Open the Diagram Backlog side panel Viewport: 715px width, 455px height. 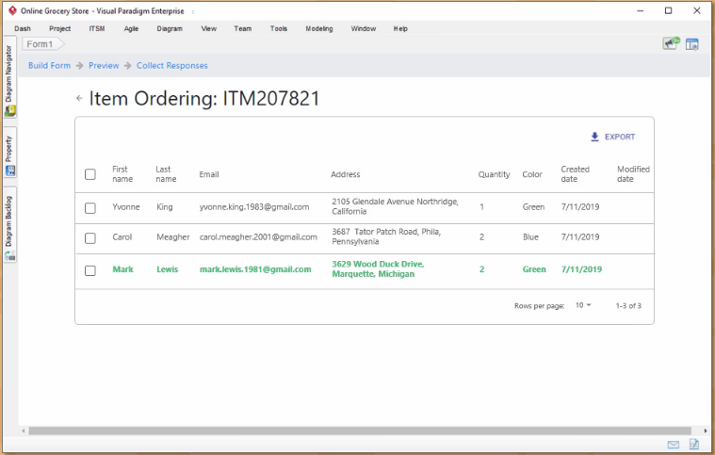(x=9, y=228)
